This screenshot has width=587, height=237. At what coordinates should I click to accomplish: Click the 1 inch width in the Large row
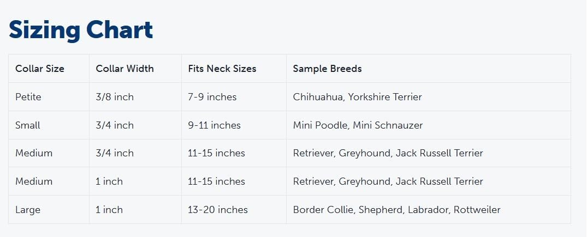click(109, 210)
